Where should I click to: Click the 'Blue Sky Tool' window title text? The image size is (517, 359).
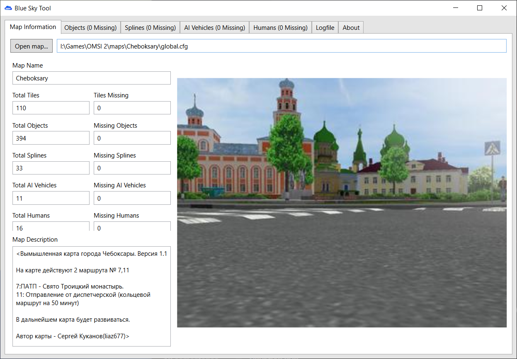[33, 8]
